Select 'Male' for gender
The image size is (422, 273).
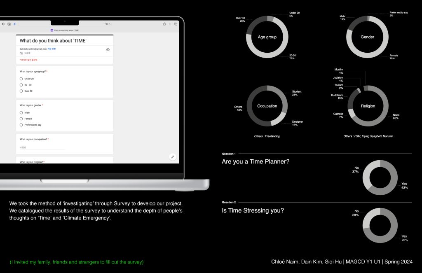click(x=21, y=112)
